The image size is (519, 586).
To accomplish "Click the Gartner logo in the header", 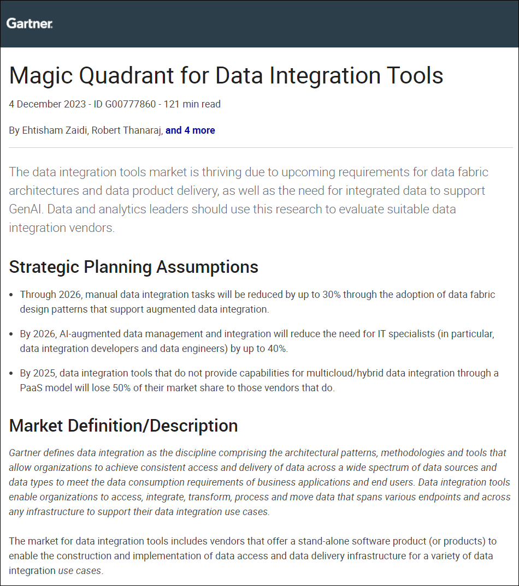I will click(x=30, y=23).
